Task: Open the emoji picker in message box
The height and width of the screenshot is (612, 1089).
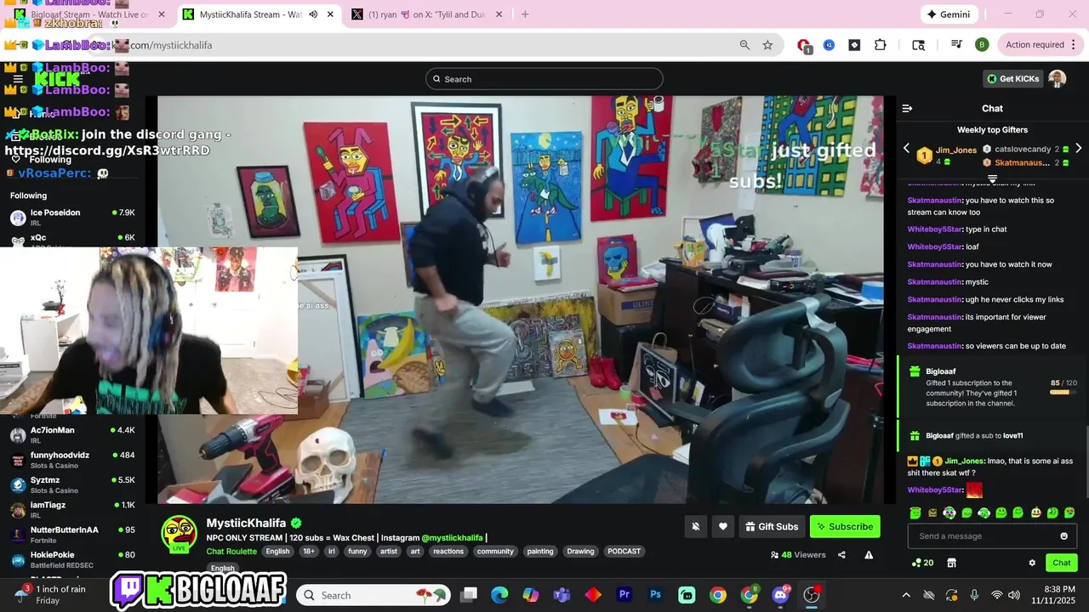Action: coord(1063,536)
